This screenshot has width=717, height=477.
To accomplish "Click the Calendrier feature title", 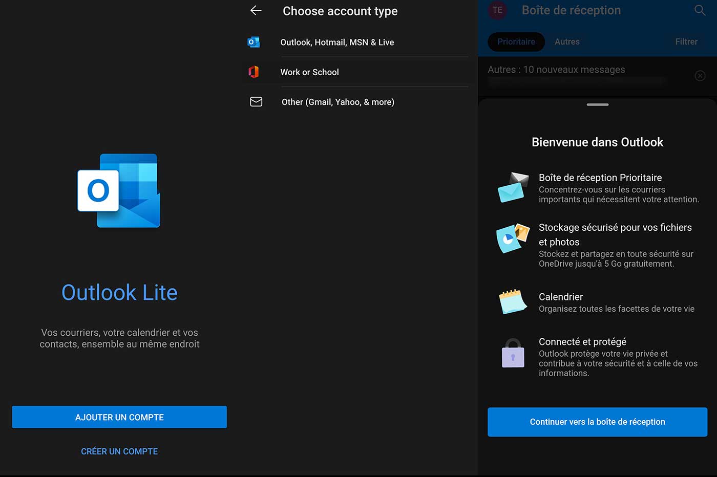I will [561, 297].
